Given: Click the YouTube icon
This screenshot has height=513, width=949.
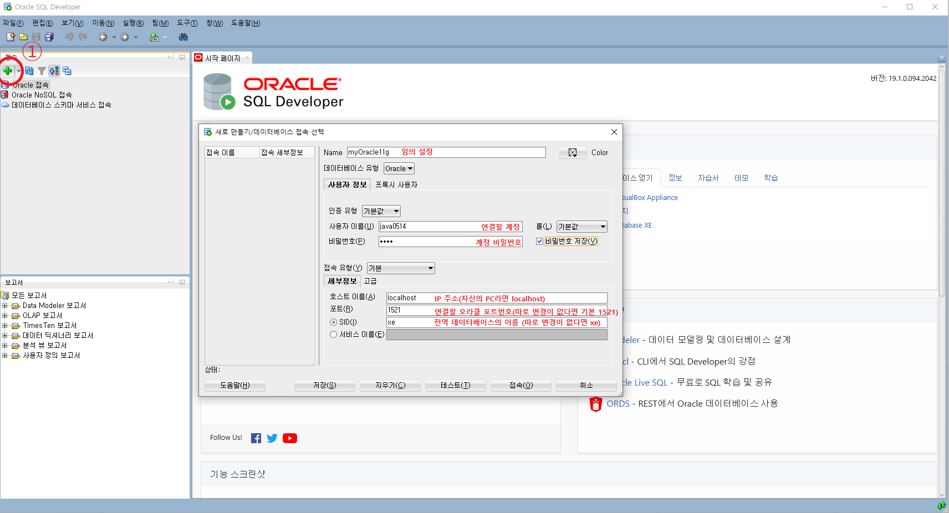Looking at the screenshot, I should click(290, 438).
